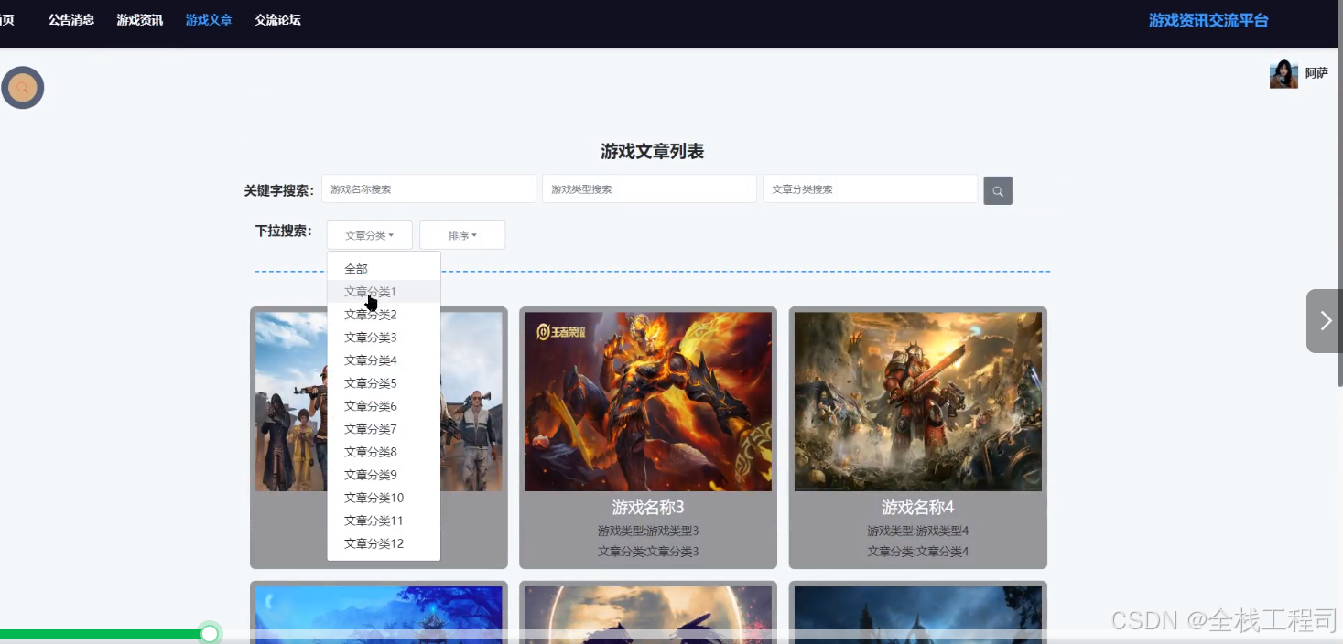
Task: Click text 文章分类:文章分类4 on card
Action: pyautogui.click(x=918, y=552)
